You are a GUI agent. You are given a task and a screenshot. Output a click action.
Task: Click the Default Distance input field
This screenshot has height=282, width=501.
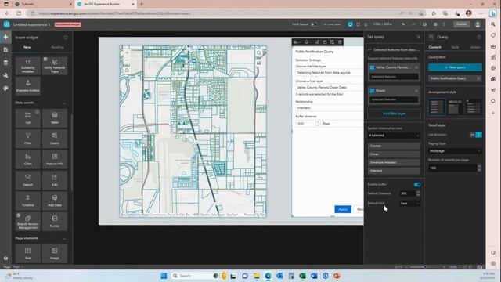407,193
